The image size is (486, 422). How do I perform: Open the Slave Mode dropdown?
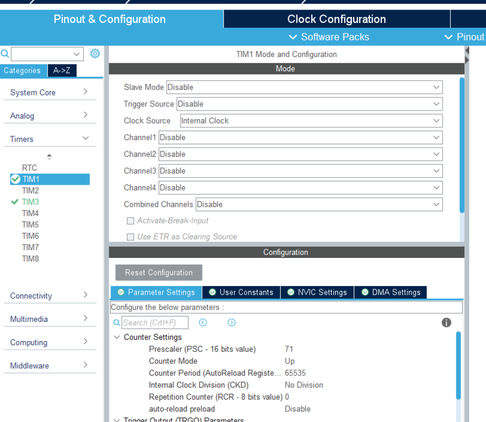[x=305, y=87]
